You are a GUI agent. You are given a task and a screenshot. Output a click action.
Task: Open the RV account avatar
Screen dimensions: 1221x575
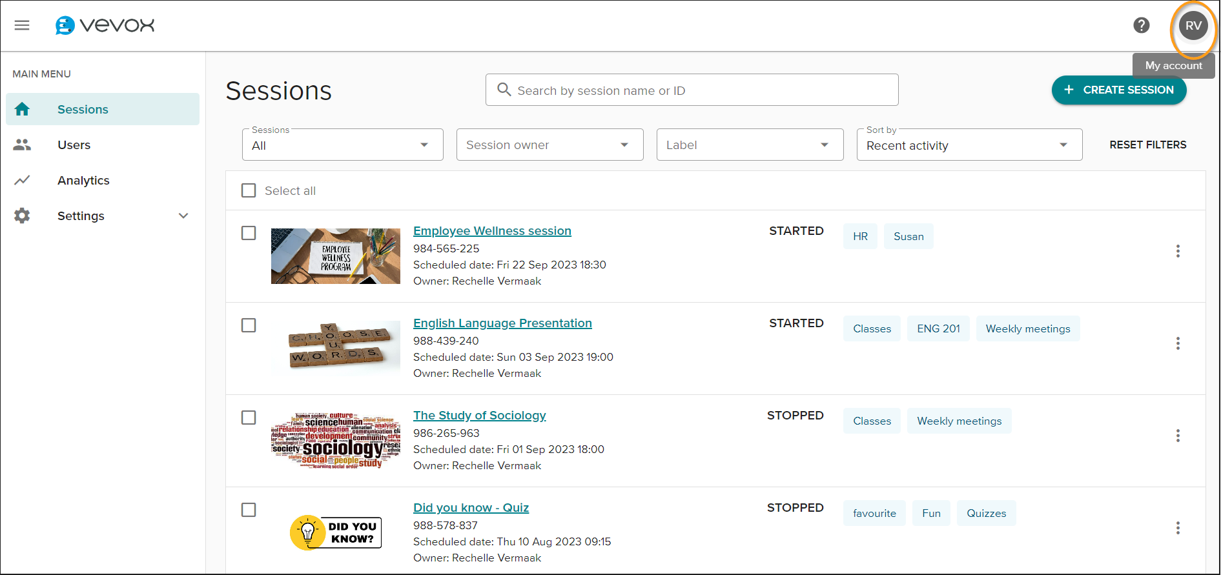click(x=1193, y=26)
